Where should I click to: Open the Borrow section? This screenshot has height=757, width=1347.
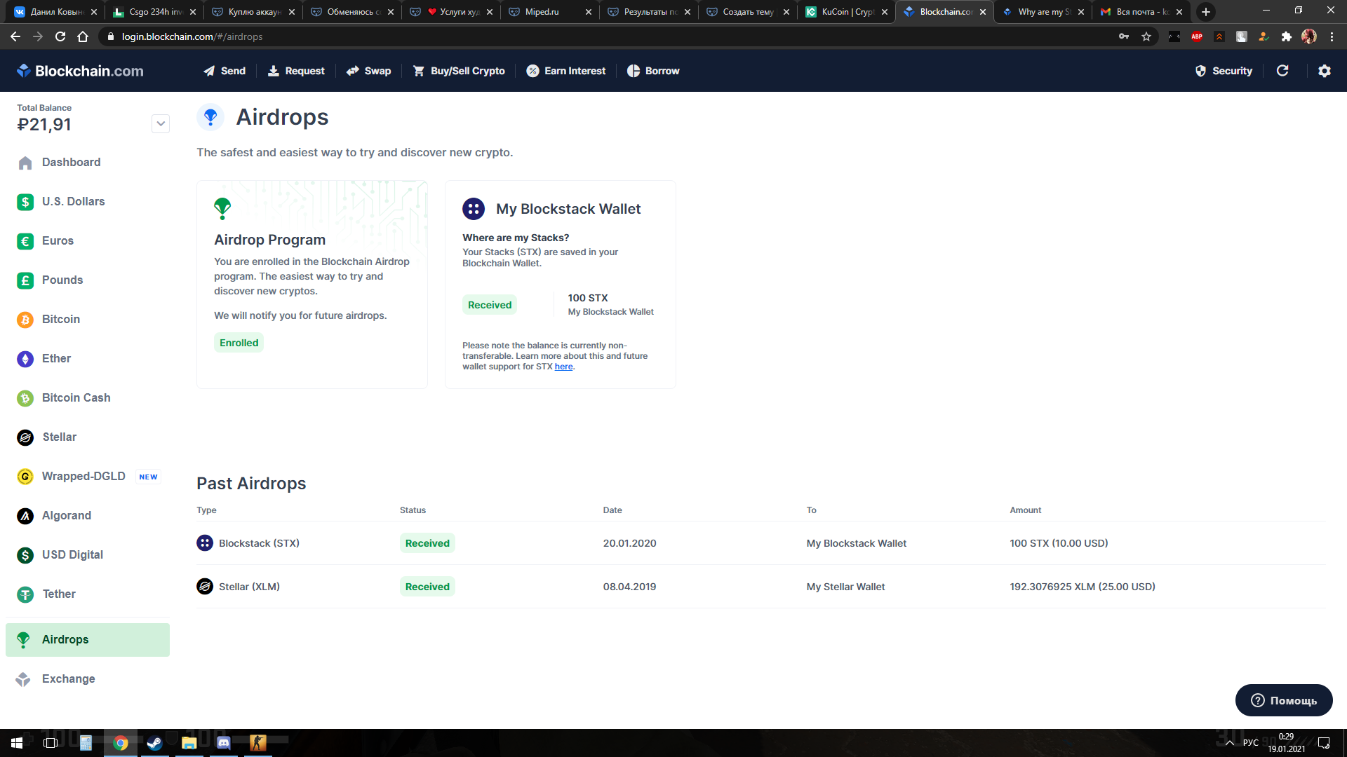(x=653, y=71)
